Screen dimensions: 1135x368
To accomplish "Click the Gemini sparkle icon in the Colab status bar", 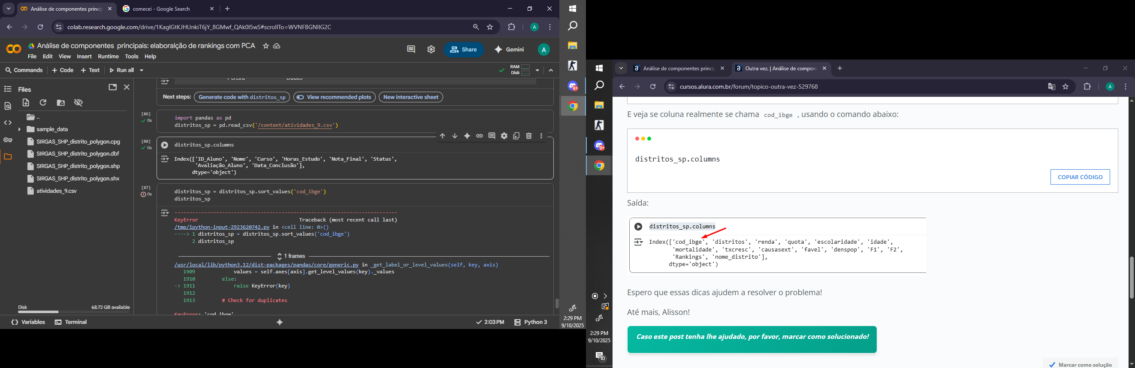I will pyautogui.click(x=280, y=323).
